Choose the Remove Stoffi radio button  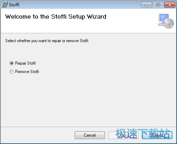pos(12,72)
